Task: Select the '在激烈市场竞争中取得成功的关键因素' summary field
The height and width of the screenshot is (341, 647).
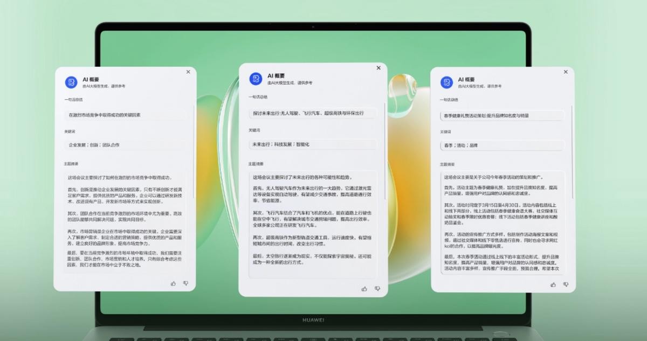Action: click(125, 115)
